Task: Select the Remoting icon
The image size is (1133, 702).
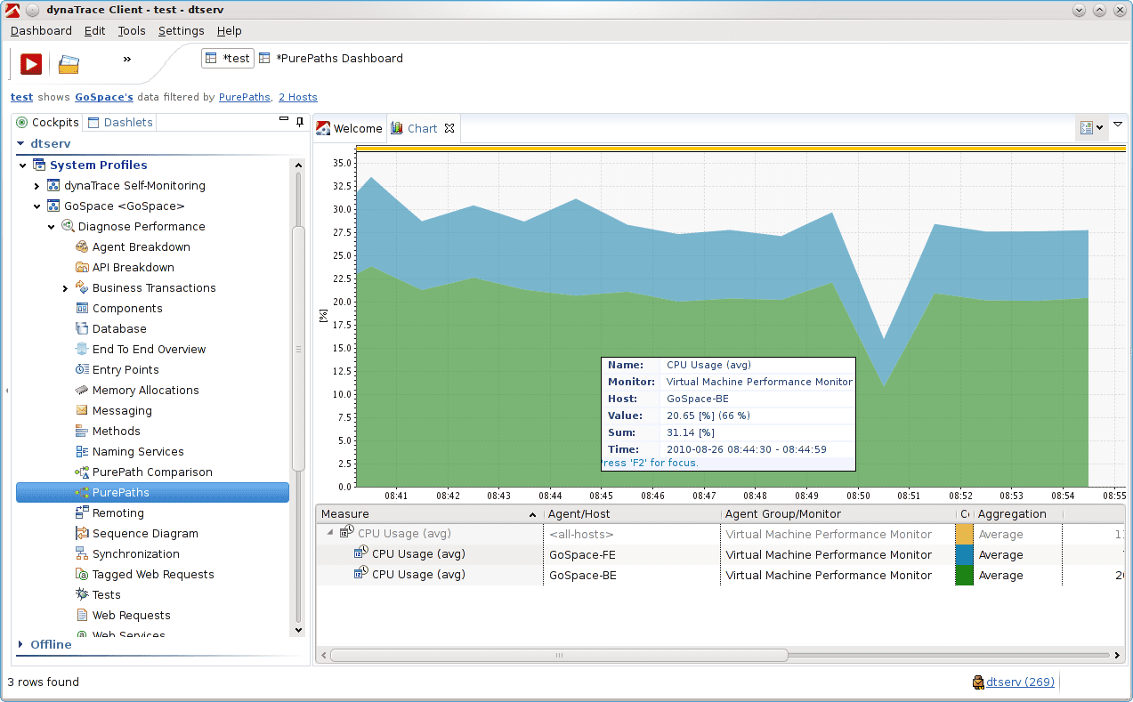Action: (82, 512)
